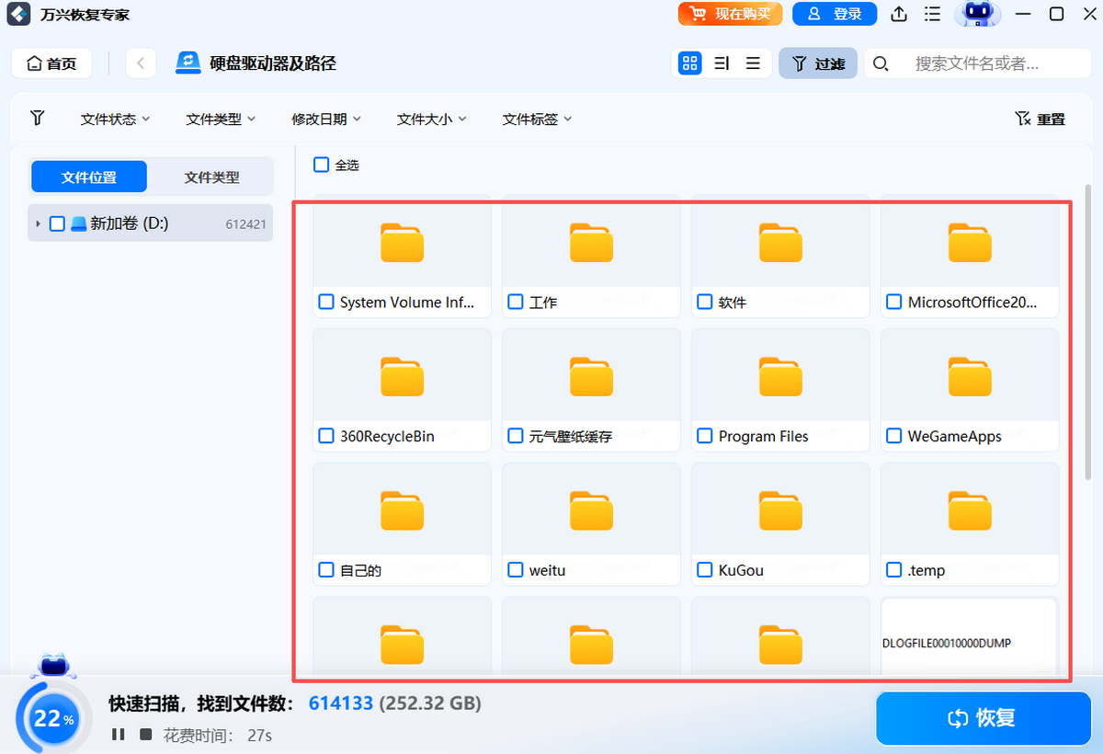Screen dimensions: 1103x754
Task: Open the upload/share icon in title bar
Action: point(899,14)
